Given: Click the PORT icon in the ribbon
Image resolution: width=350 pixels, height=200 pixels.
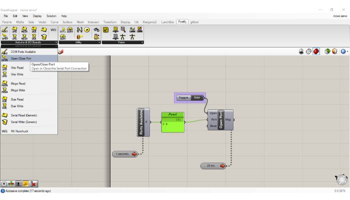Looking at the screenshot, I should [x=4, y=30].
